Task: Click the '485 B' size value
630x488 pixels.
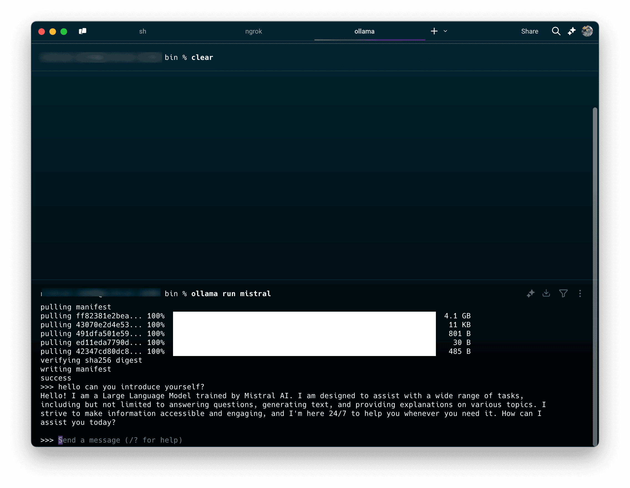Action: coord(459,351)
